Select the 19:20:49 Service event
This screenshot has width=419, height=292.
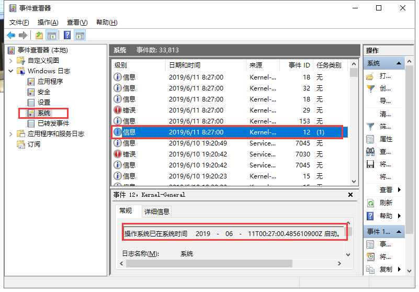pyautogui.click(x=230, y=143)
